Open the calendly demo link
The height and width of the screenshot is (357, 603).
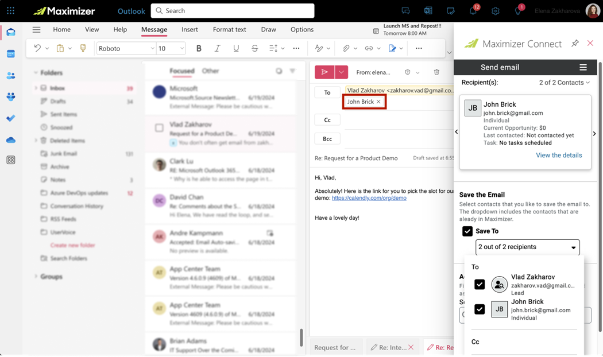369,198
